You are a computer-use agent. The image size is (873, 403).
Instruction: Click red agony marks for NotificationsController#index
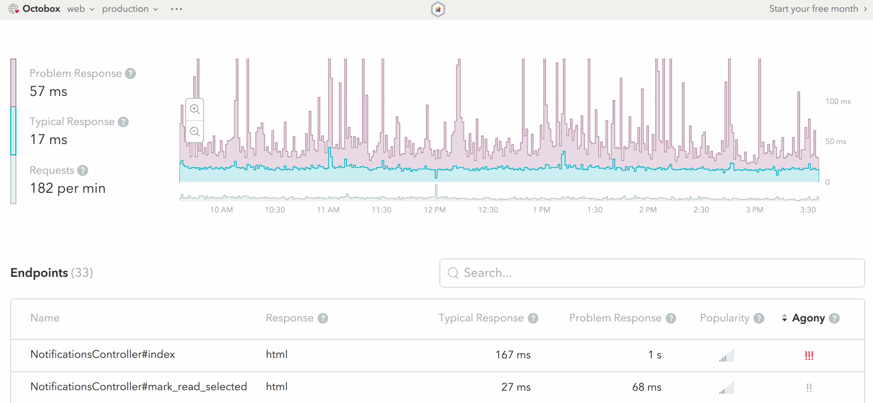click(809, 355)
